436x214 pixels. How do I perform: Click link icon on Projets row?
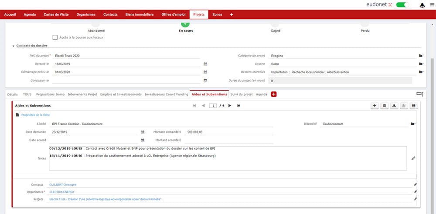click(415, 199)
